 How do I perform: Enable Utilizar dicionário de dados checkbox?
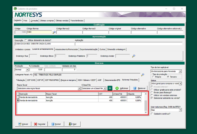26,40
